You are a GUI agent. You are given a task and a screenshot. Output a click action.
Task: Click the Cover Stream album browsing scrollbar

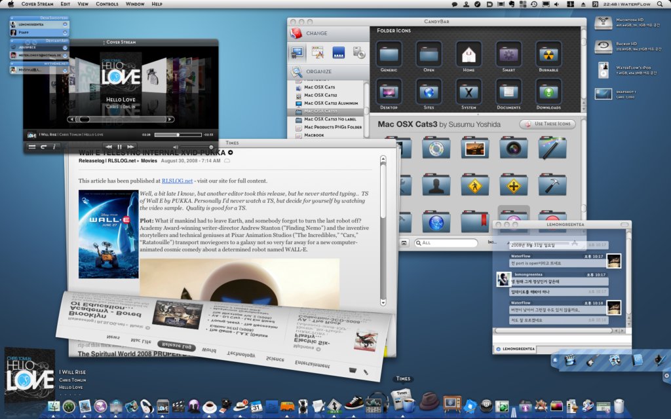pos(121,119)
